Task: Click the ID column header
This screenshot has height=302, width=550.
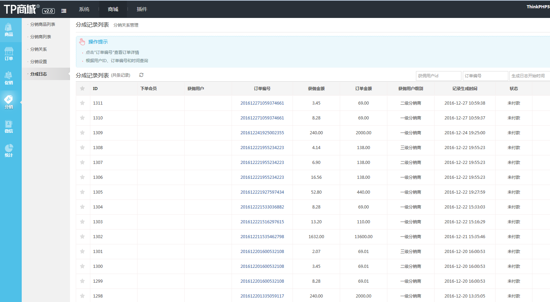Action: [95, 89]
